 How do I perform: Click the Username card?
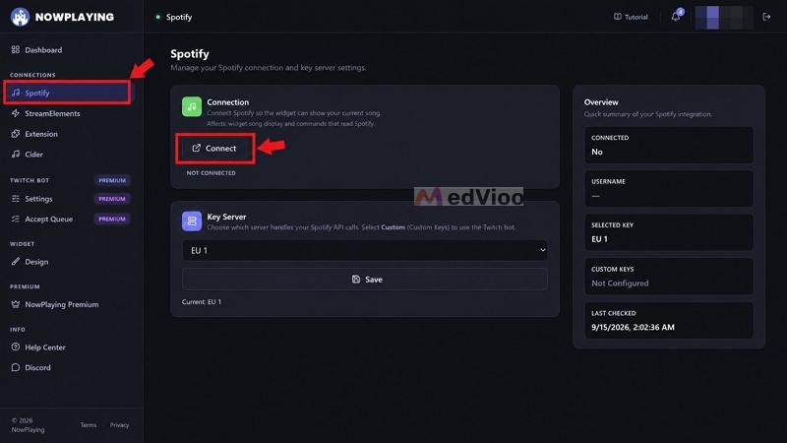[669, 188]
